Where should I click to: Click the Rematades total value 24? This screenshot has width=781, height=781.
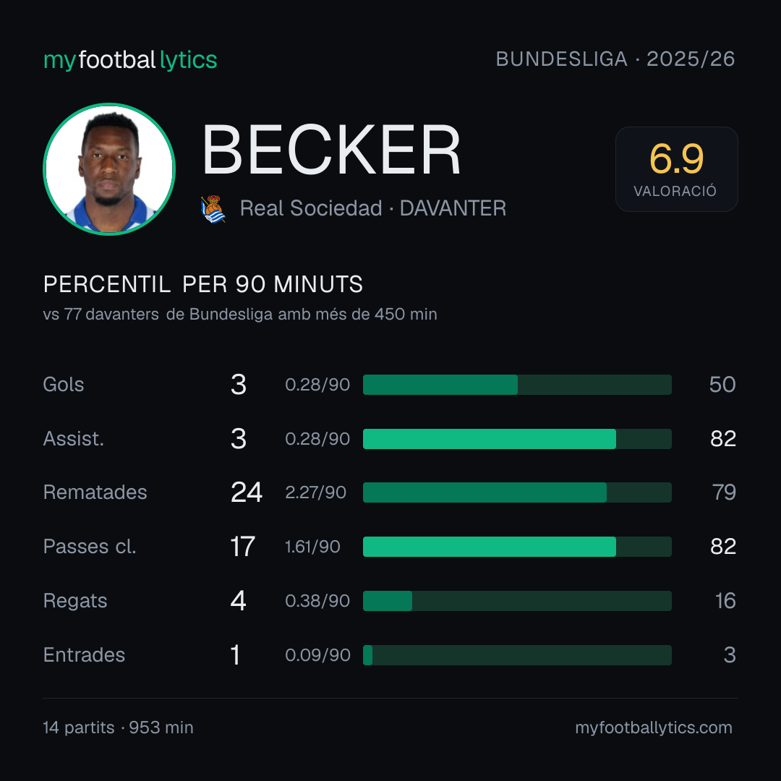click(x=247, y=492)
